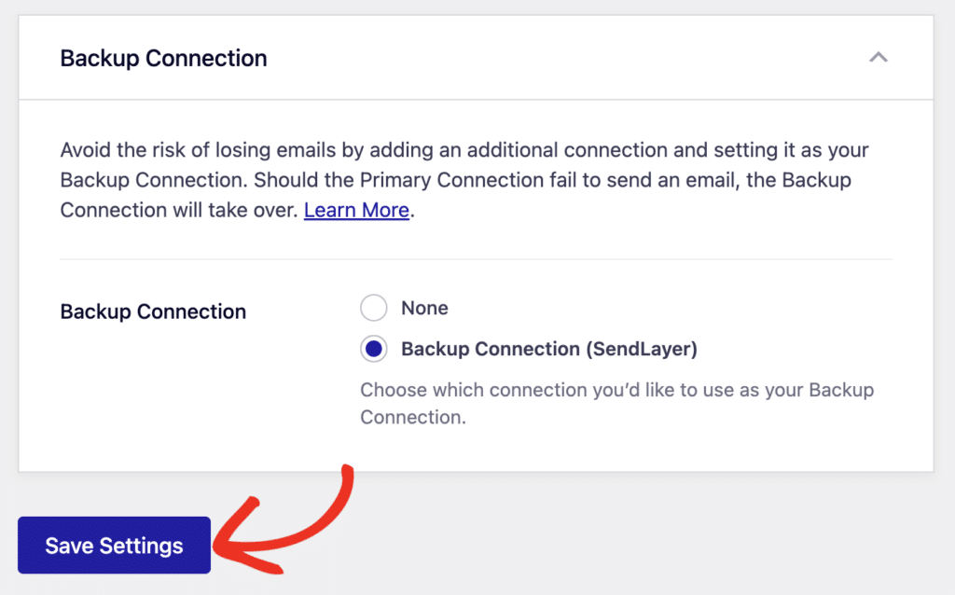Apply settings with the blue button

(113, 545)
